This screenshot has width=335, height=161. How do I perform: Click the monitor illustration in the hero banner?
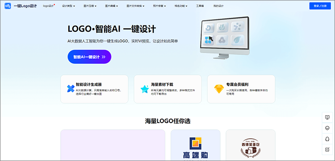(x=225, y=38)
